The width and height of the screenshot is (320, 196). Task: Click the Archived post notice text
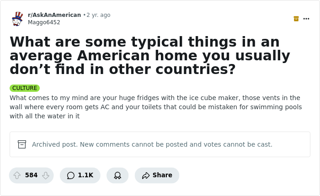pos(152,144)
